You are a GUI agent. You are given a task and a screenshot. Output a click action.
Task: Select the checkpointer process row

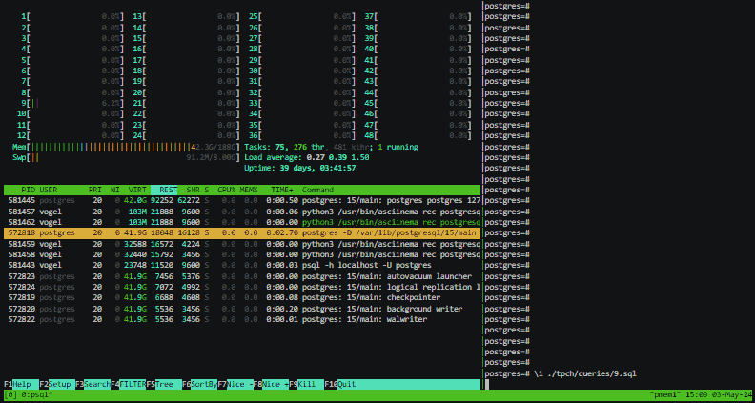tap(242, 297)
